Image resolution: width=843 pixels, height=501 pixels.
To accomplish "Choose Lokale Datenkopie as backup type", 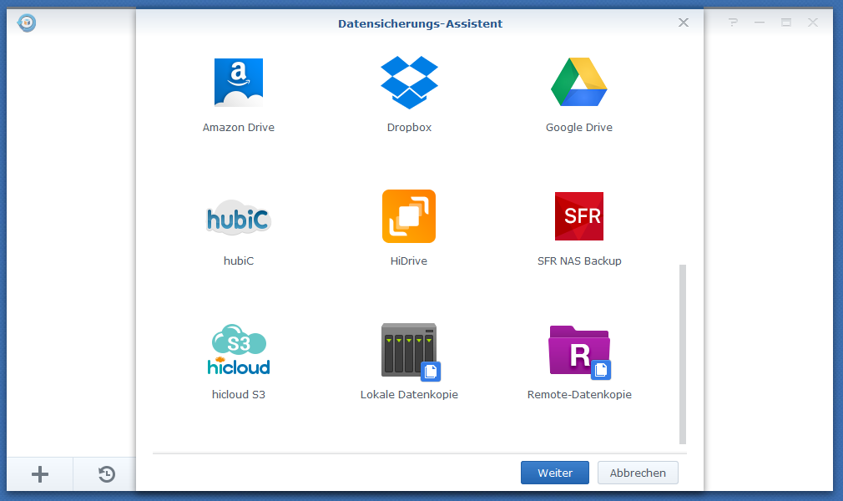I will 409,349.
